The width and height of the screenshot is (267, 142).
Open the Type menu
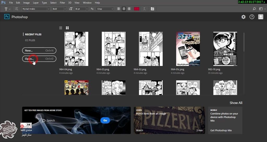coord(44,3)
